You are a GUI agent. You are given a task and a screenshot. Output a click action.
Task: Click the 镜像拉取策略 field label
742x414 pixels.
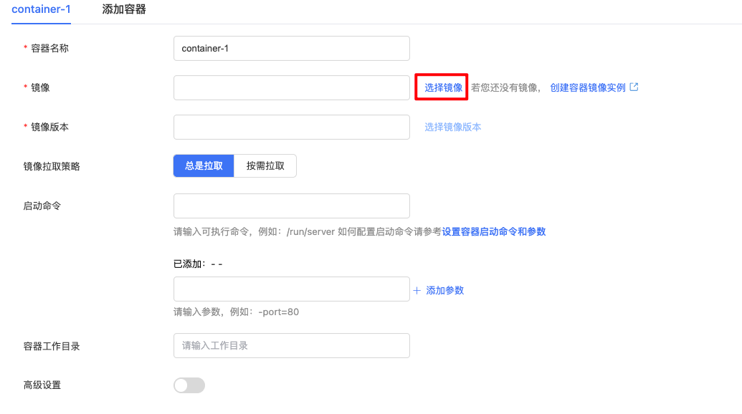tap(52, 166)
